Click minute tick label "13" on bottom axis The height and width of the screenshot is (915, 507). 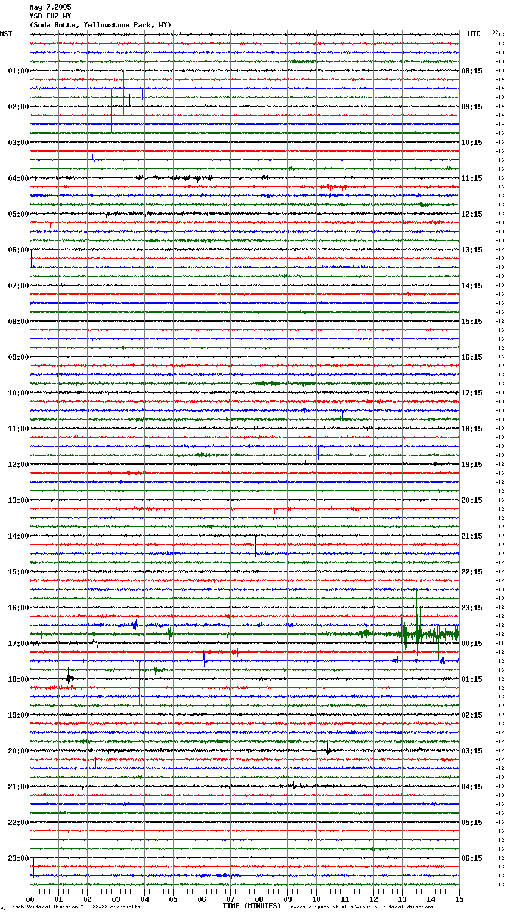402,899
